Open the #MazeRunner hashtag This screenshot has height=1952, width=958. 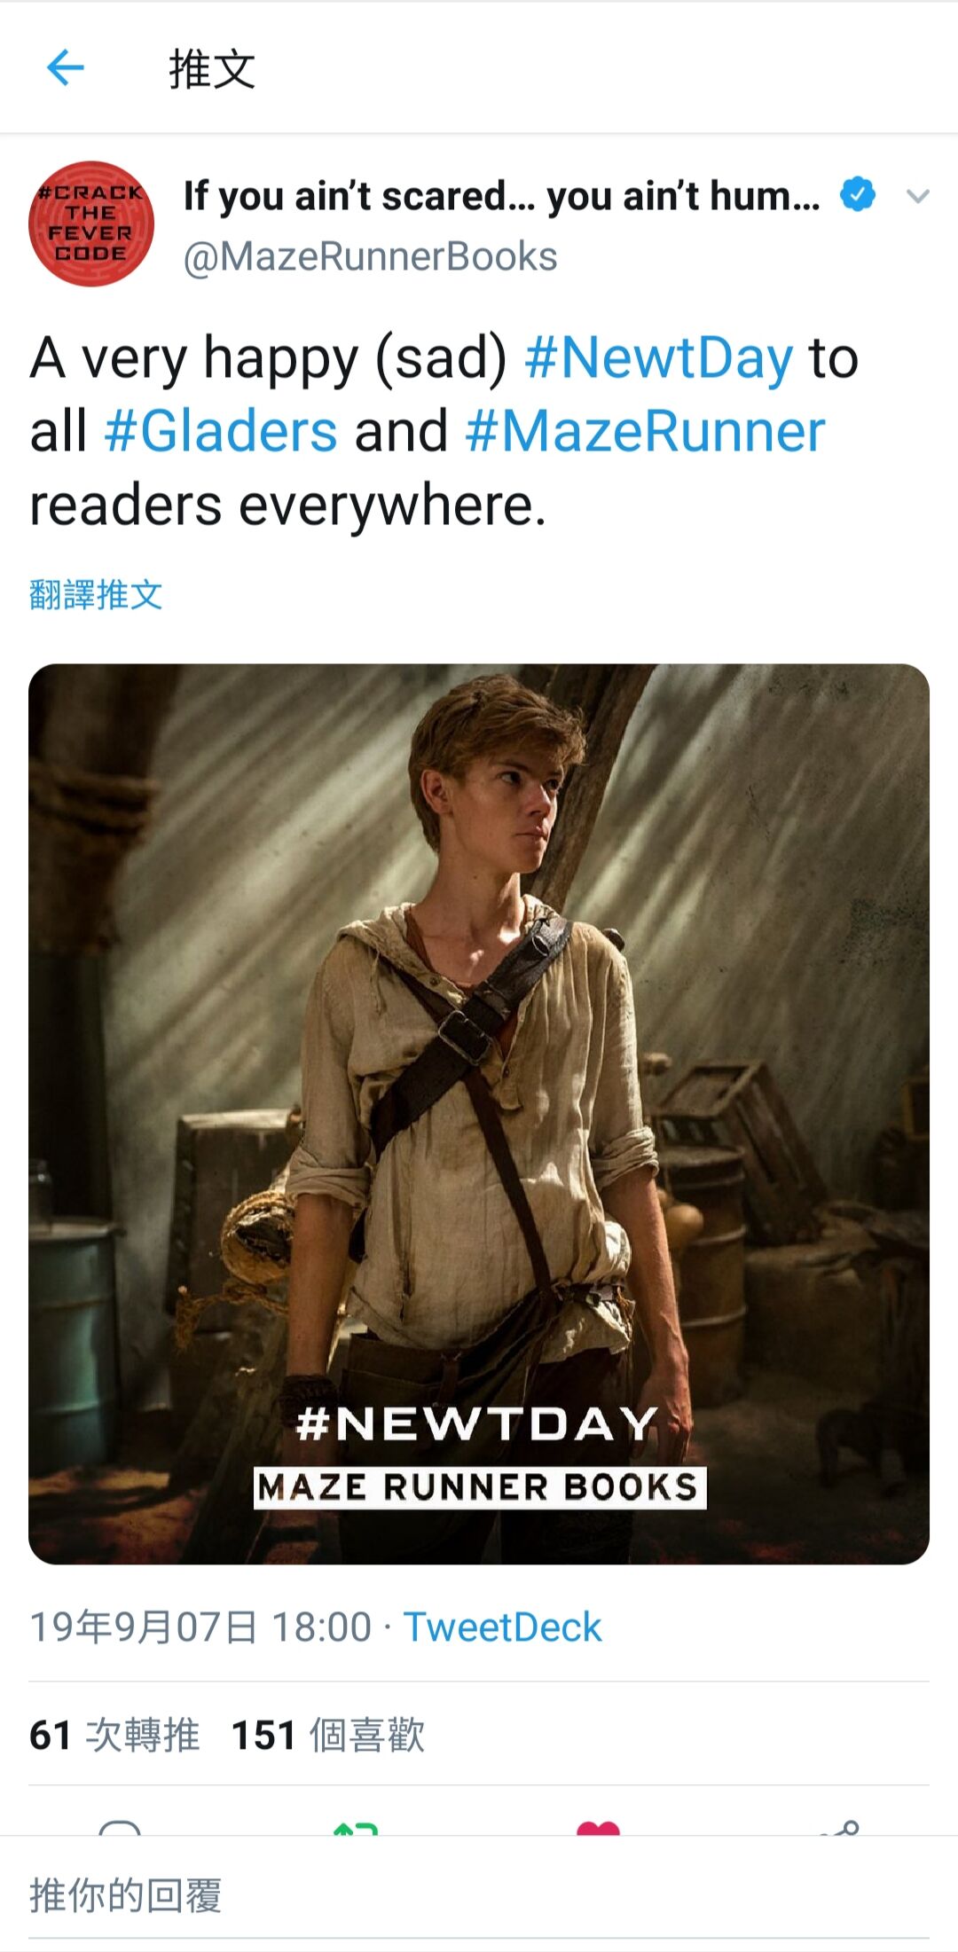click(645, 432)
